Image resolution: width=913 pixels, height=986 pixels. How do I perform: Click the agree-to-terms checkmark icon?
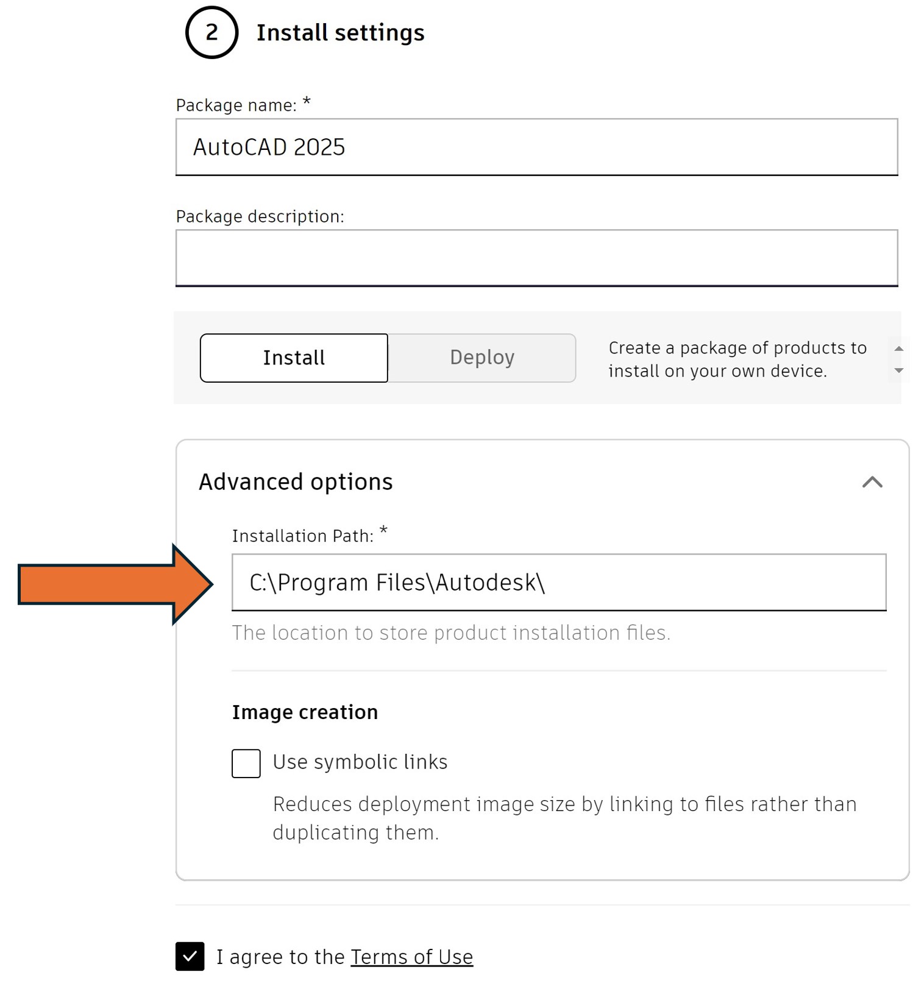(190, 957)
